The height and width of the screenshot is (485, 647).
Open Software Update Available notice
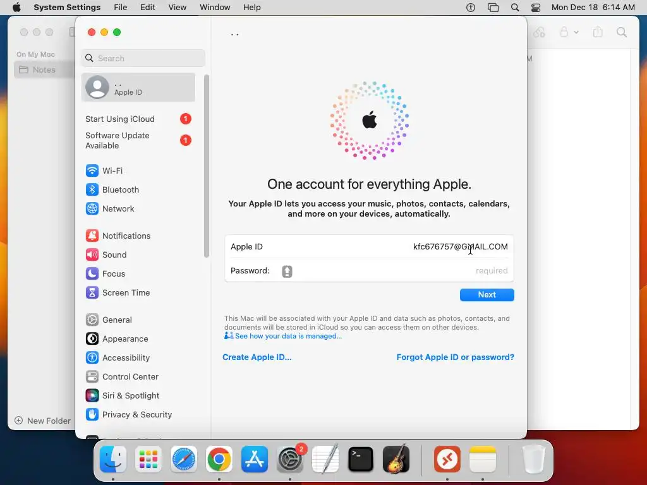coord(138,141)
